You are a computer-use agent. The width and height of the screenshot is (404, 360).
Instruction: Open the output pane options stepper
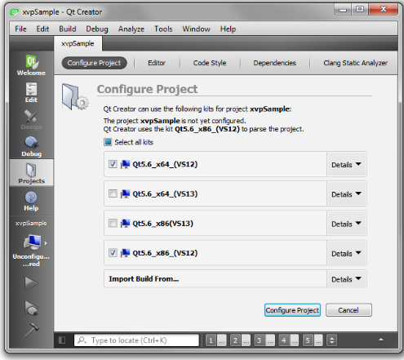(x=331, y=340)
